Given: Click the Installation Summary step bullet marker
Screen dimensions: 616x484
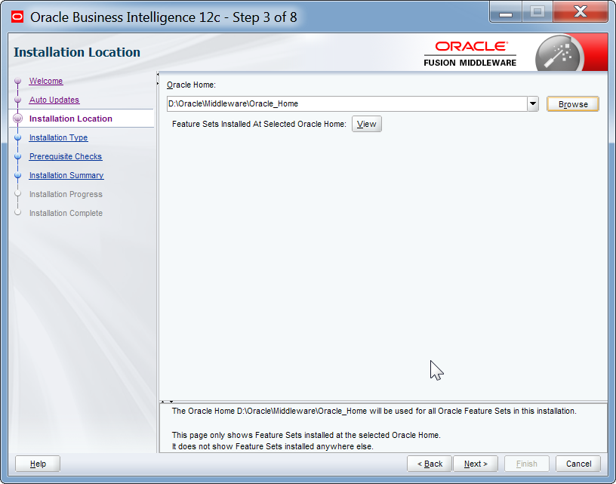Looking at the screenshot, I should tap(17, 175).
